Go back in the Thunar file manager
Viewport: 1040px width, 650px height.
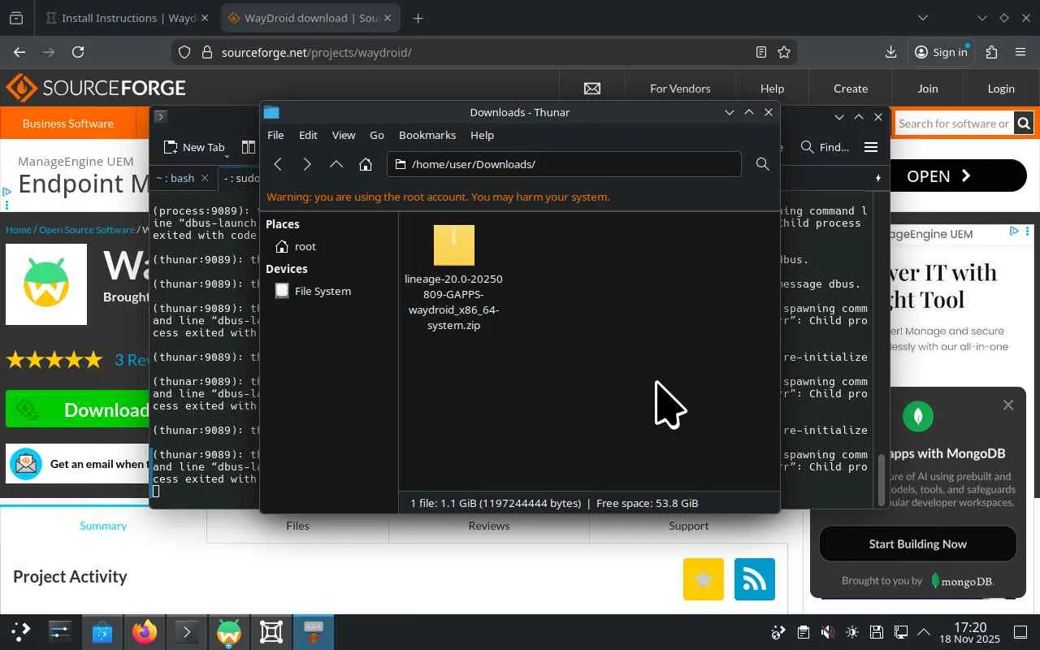pyautogui.click(x=278, y=164)
